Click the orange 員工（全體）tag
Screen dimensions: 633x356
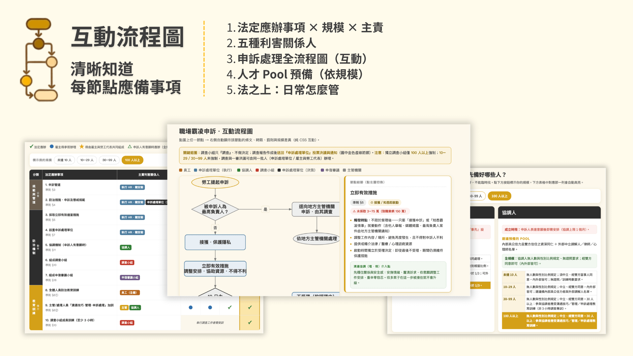[x=130, y=293]
